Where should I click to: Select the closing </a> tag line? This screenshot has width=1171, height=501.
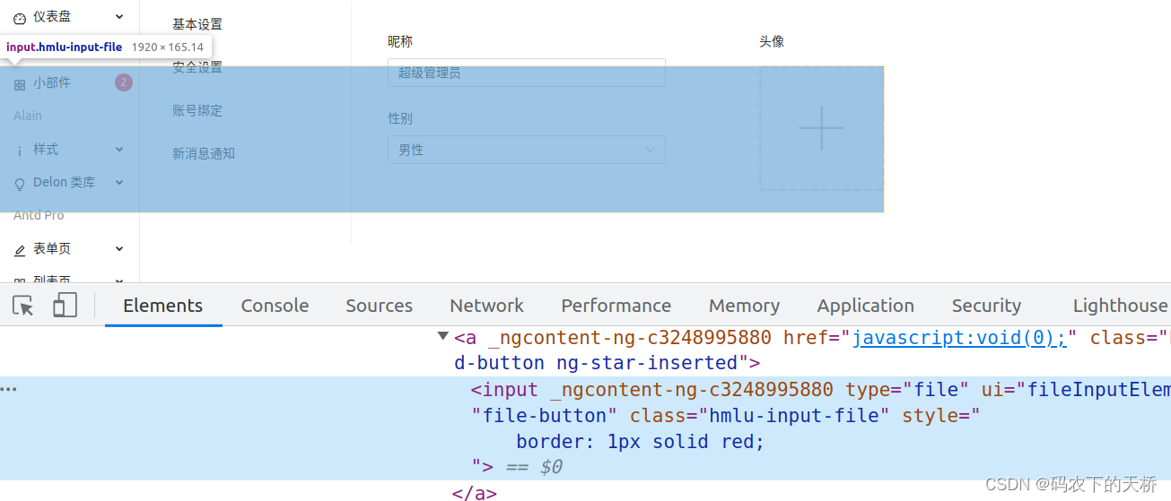point(475,493)
